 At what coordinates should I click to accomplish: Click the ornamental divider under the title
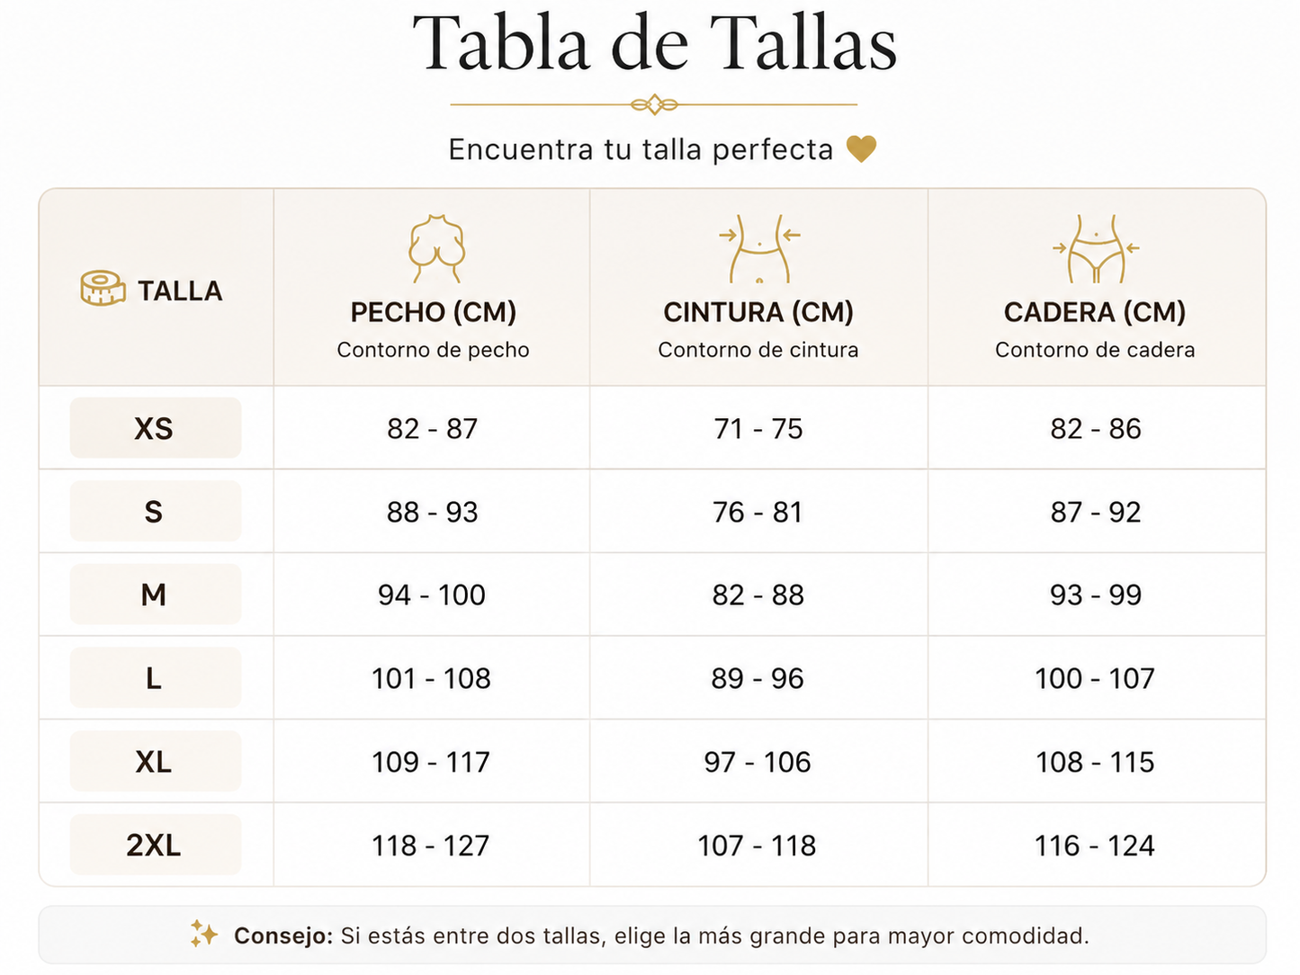654,105
